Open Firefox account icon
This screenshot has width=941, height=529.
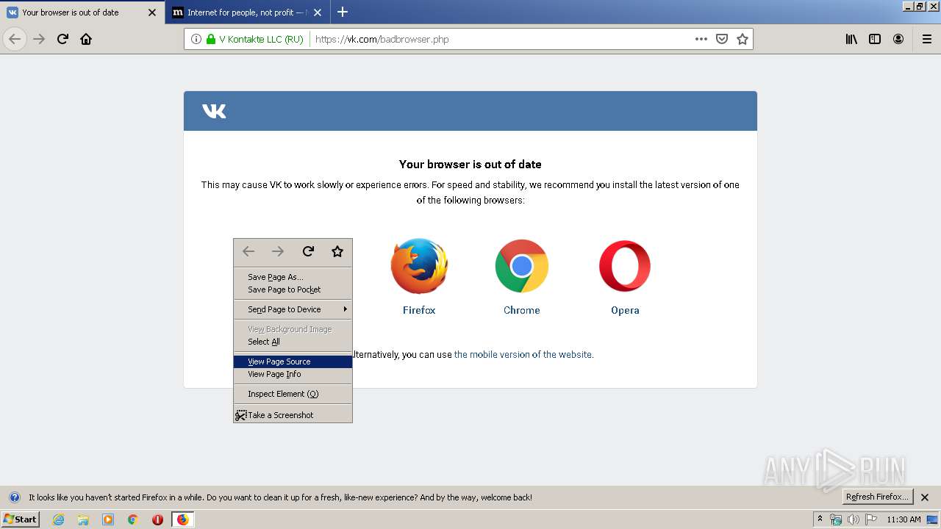(898, 39)
